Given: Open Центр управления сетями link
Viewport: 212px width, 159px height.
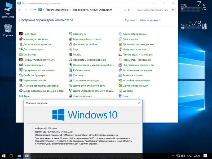Looking at the screenshot, I should [94, 91].
